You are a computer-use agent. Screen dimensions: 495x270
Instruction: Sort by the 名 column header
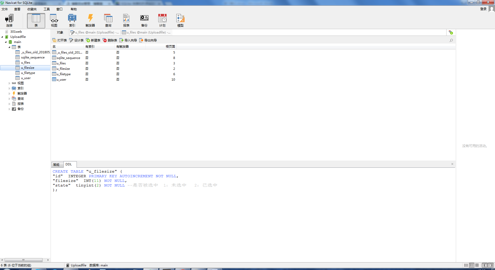[x=68, y=47]
